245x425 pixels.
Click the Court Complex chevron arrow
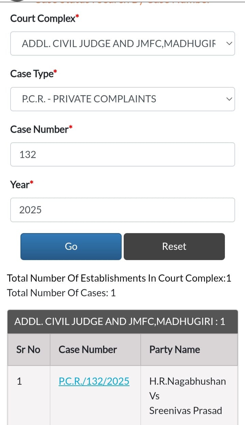click(x=229, y=44)
